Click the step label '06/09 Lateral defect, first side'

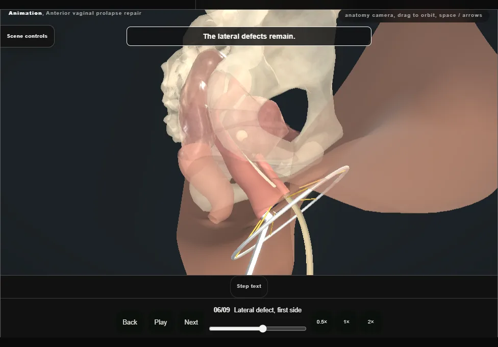point(258,310)
